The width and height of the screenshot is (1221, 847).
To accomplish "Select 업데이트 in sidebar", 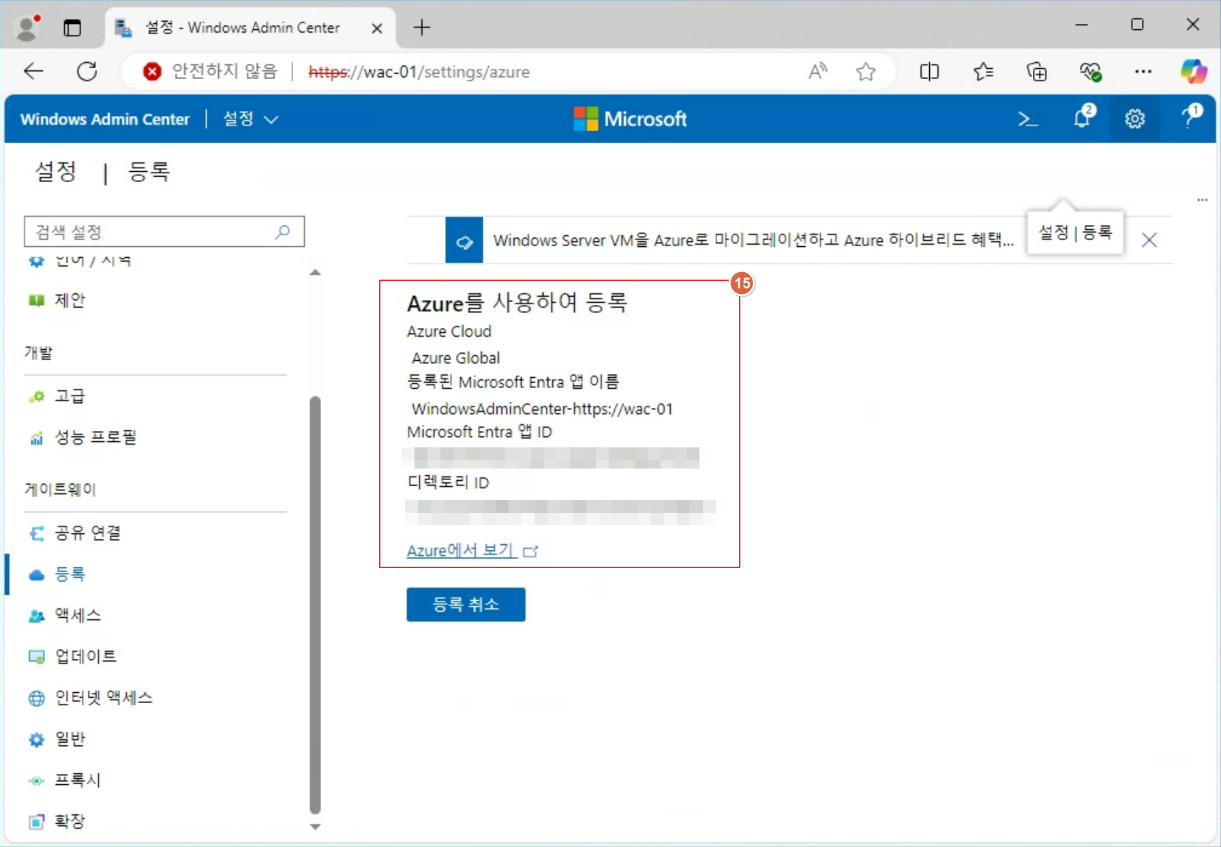I will (85, 657).
